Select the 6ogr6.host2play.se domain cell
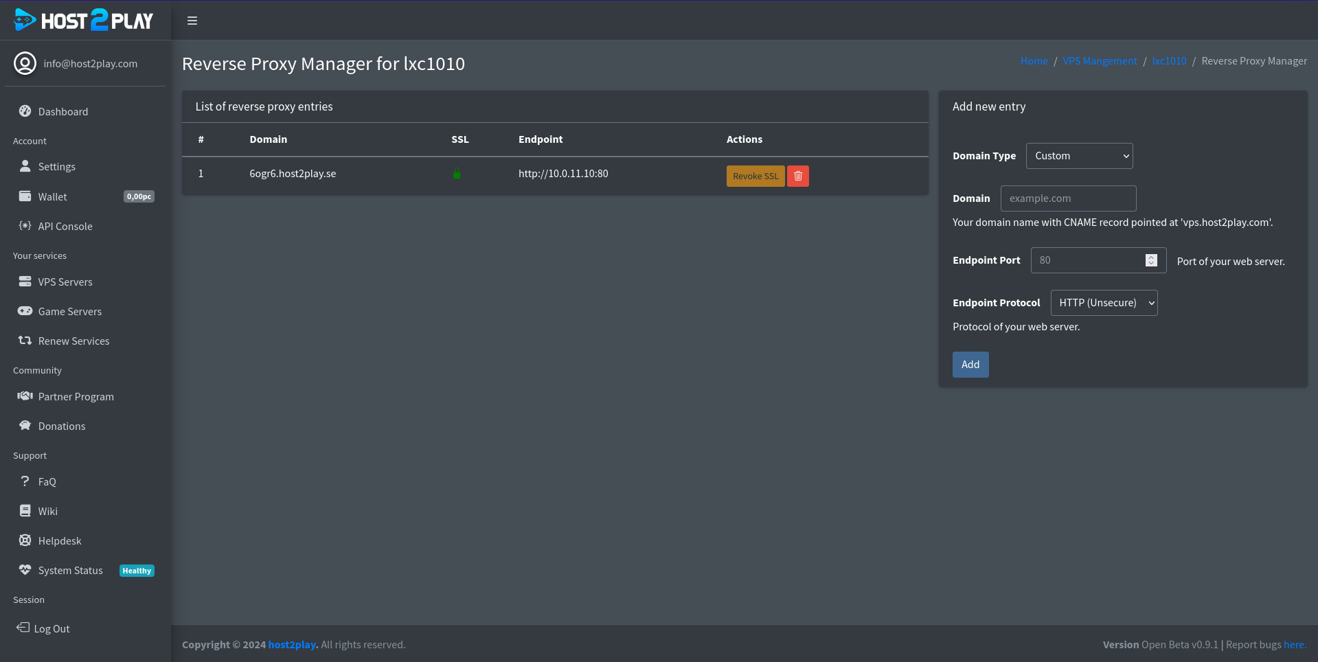1318x662 pixels. pos(293,174)
